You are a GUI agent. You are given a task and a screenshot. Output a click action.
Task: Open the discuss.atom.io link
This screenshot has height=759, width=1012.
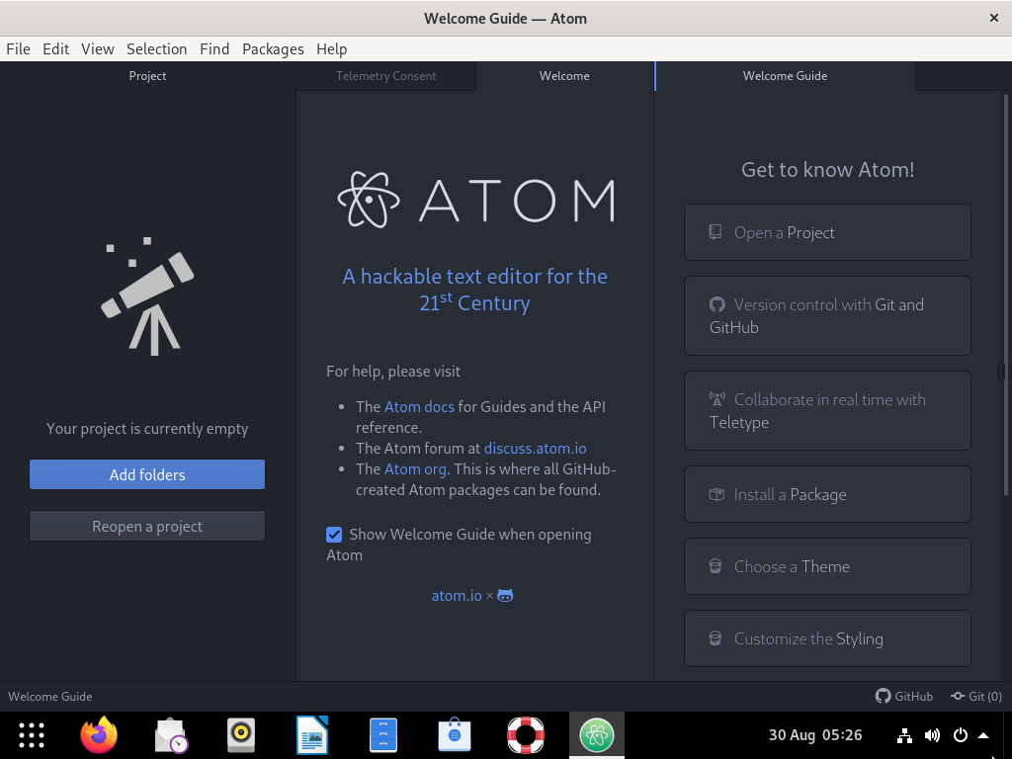(x=535, y=448)
